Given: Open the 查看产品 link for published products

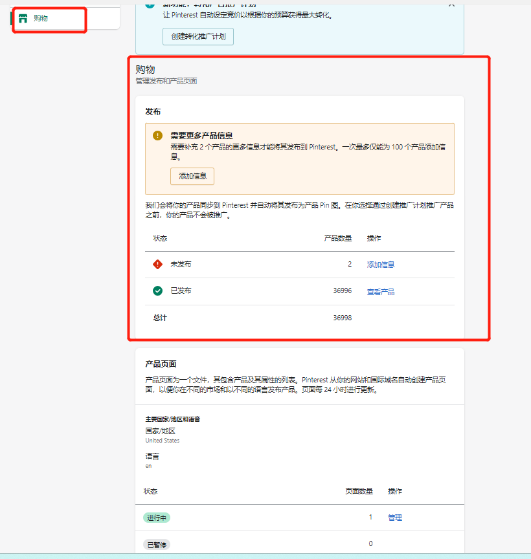Looking at the screenshot, I should point(381,292).
